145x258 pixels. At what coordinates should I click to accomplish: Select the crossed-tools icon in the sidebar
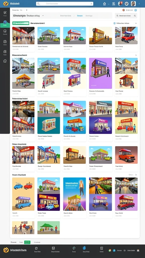[5, 13]
